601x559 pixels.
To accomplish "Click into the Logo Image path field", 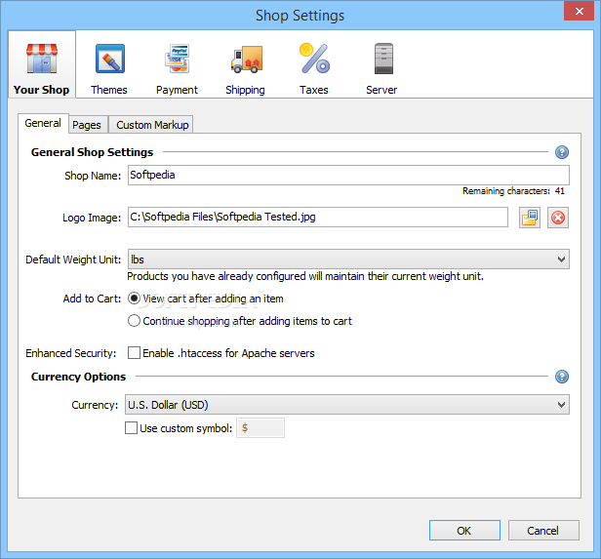I will tap(318, 218).
